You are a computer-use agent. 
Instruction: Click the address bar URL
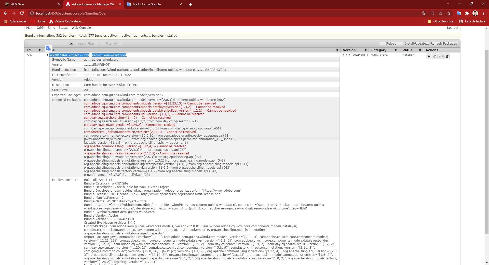coord(71,13)
